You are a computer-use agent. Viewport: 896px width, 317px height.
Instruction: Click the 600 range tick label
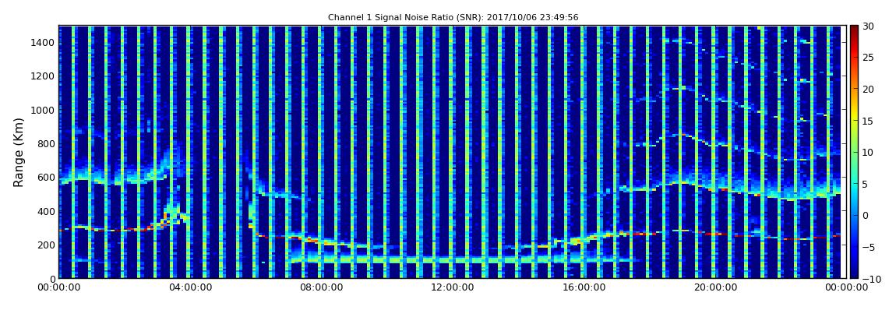tap(46, 178)
